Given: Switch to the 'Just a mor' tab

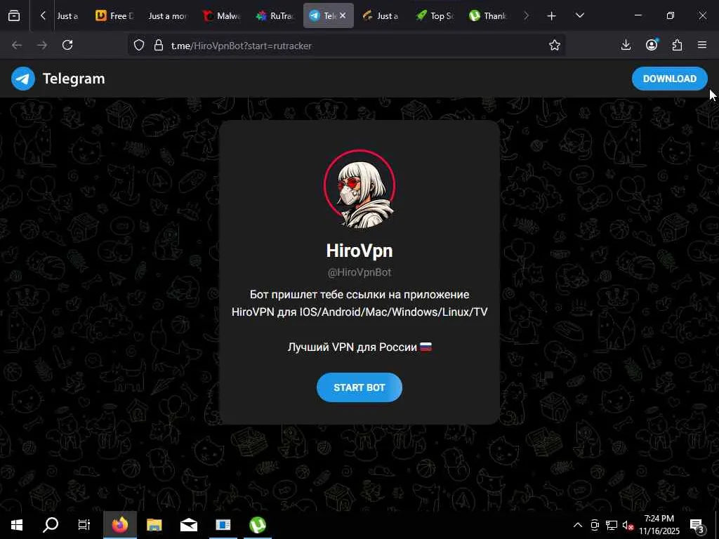Looking at the screenshot, I should click(x=167, y=15).
